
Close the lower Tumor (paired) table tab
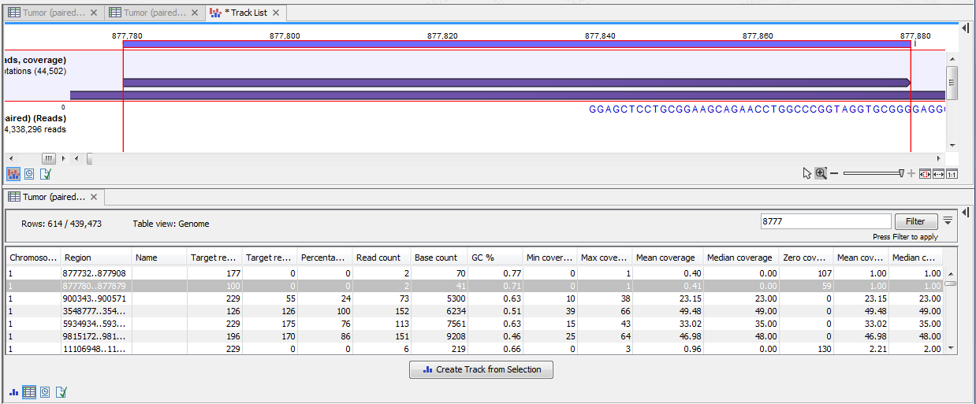pyautogui.click(x=94, y=197)
